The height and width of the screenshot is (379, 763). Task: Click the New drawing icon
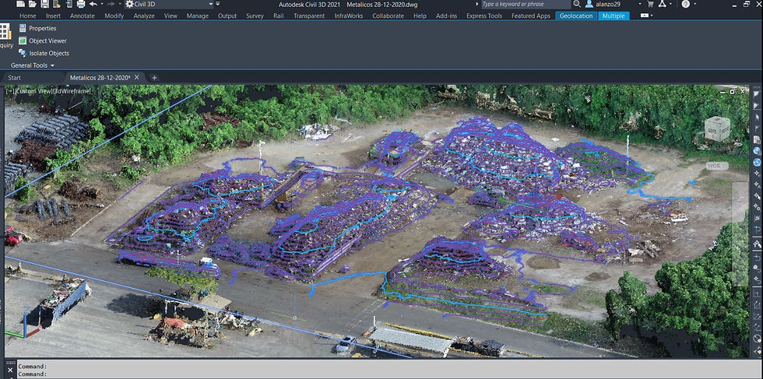point(20,4)
